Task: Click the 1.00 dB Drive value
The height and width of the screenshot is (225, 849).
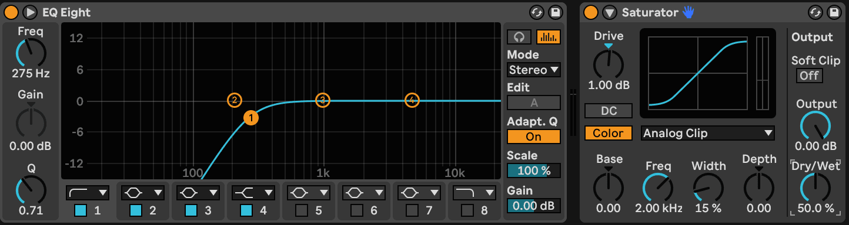Action: point(609,85)
